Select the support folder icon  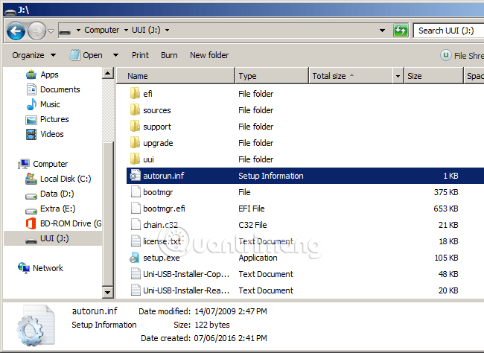tap(135, 126)
